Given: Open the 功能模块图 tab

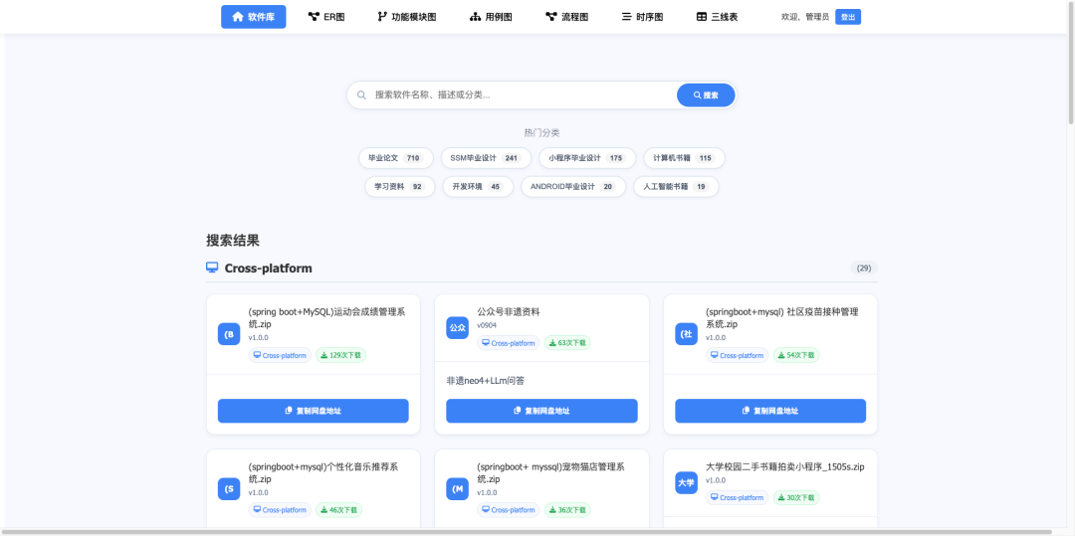Looking at the screenshot, I should (x=406, y=17).
